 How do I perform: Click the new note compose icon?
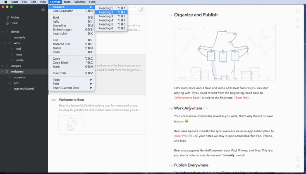pyautogui.click(x=141, y=9)
